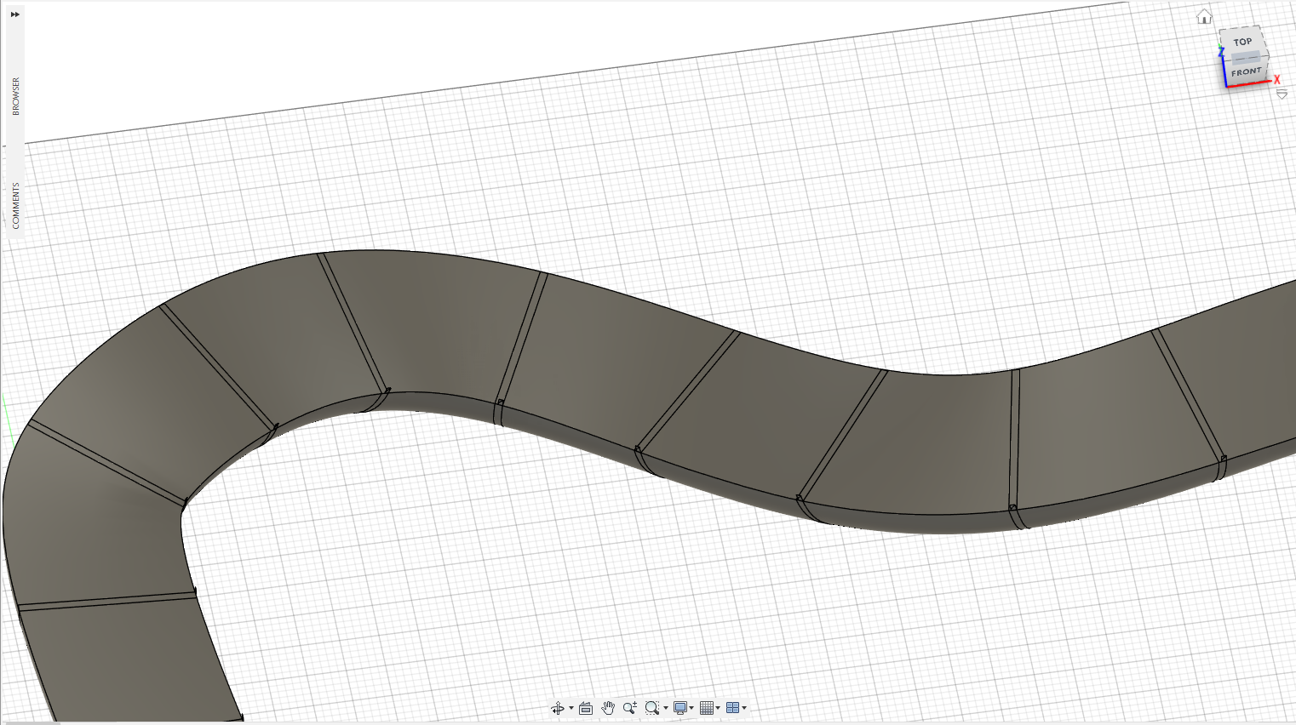The width and height of the screenshot is (1296, 725).
Task: Select the Pan tool
Action: [608, 707]
